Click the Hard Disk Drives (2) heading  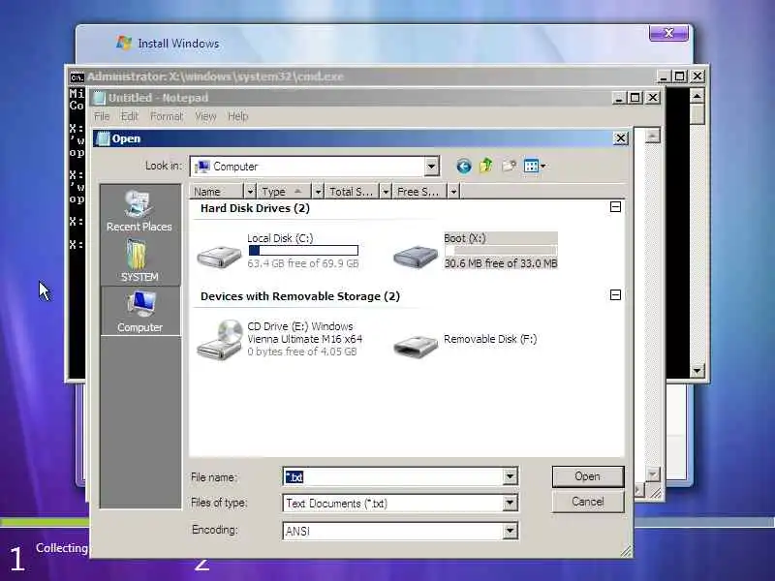click(255, 208)
